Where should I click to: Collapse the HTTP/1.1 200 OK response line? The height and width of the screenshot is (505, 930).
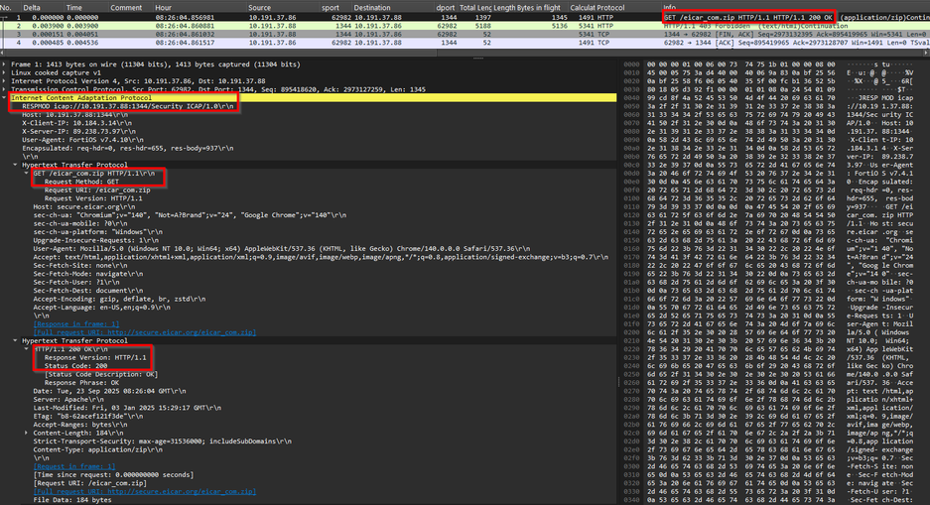29,349
